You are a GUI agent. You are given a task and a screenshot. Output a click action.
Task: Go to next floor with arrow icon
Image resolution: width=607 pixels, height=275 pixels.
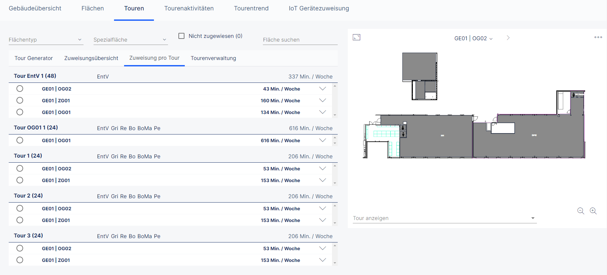[508, 38]
